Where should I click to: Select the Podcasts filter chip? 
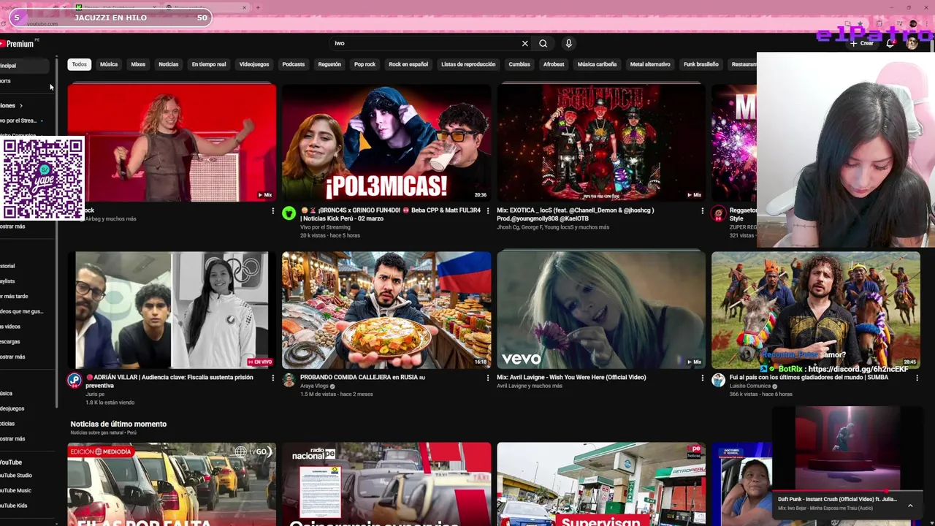(294, 64)
